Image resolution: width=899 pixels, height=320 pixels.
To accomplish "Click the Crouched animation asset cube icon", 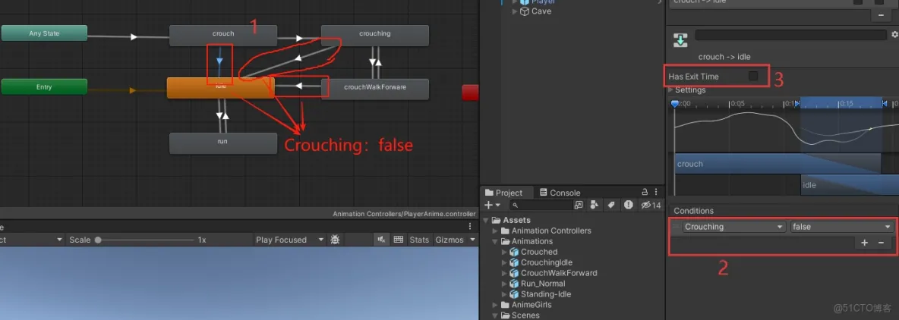I will pos(514,252).
